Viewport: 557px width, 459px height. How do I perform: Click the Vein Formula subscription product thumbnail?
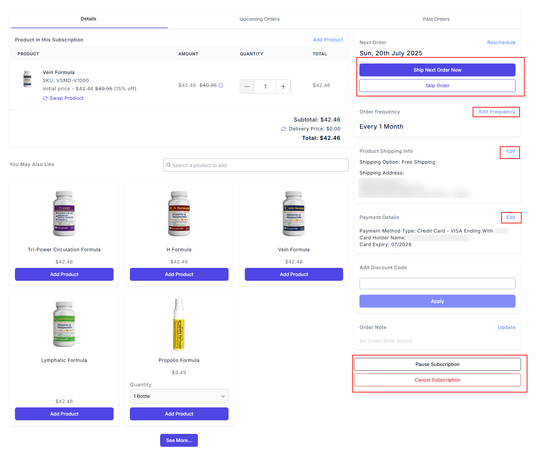[27, 79]
